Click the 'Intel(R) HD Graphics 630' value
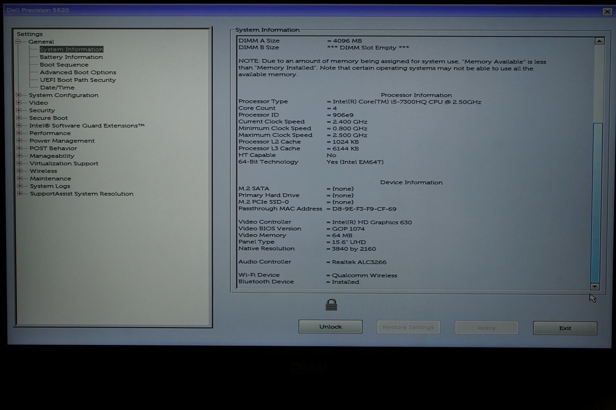The height and width of the screenshot is (410, 616). (x=372, y=222)
